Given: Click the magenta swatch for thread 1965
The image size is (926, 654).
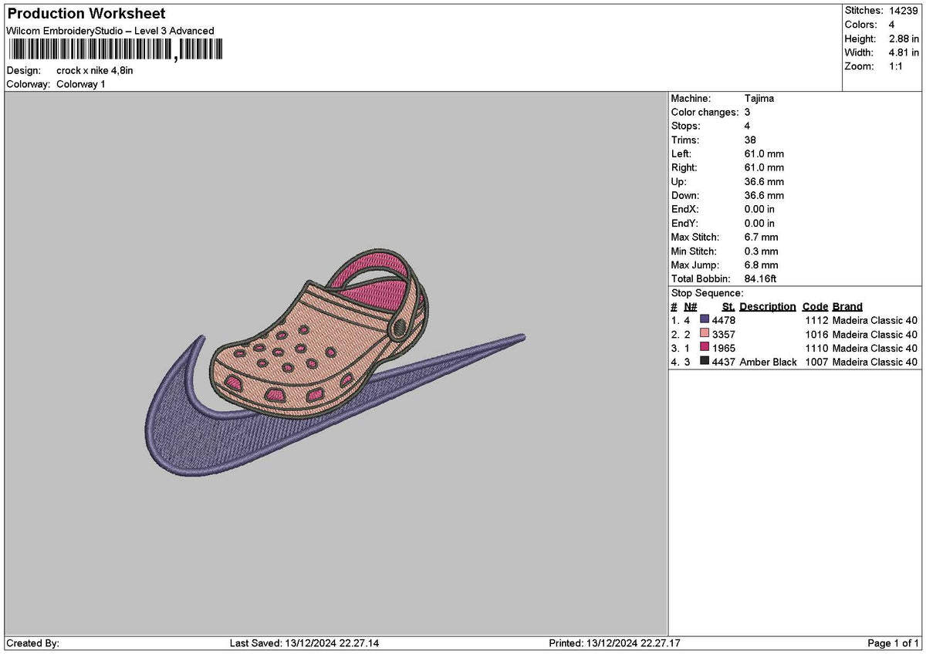Looking at the screenshot, I should 703,348.
